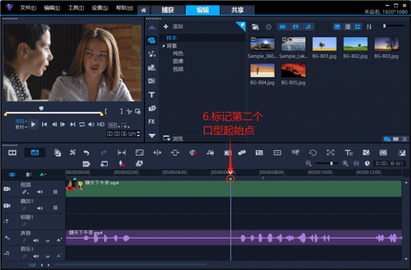Click the preview scrubber handle
This screenshot has height=270, width=411.
point(41,108)
